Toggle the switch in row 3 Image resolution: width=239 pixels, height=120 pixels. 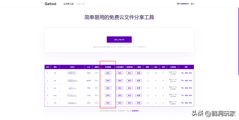pos(147,88)
